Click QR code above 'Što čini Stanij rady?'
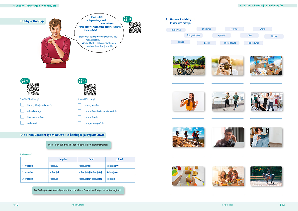 click(x=33, y=89)
